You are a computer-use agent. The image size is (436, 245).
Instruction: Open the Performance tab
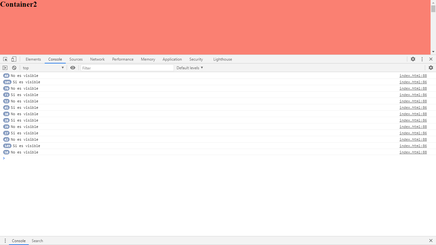pos(123,59)
